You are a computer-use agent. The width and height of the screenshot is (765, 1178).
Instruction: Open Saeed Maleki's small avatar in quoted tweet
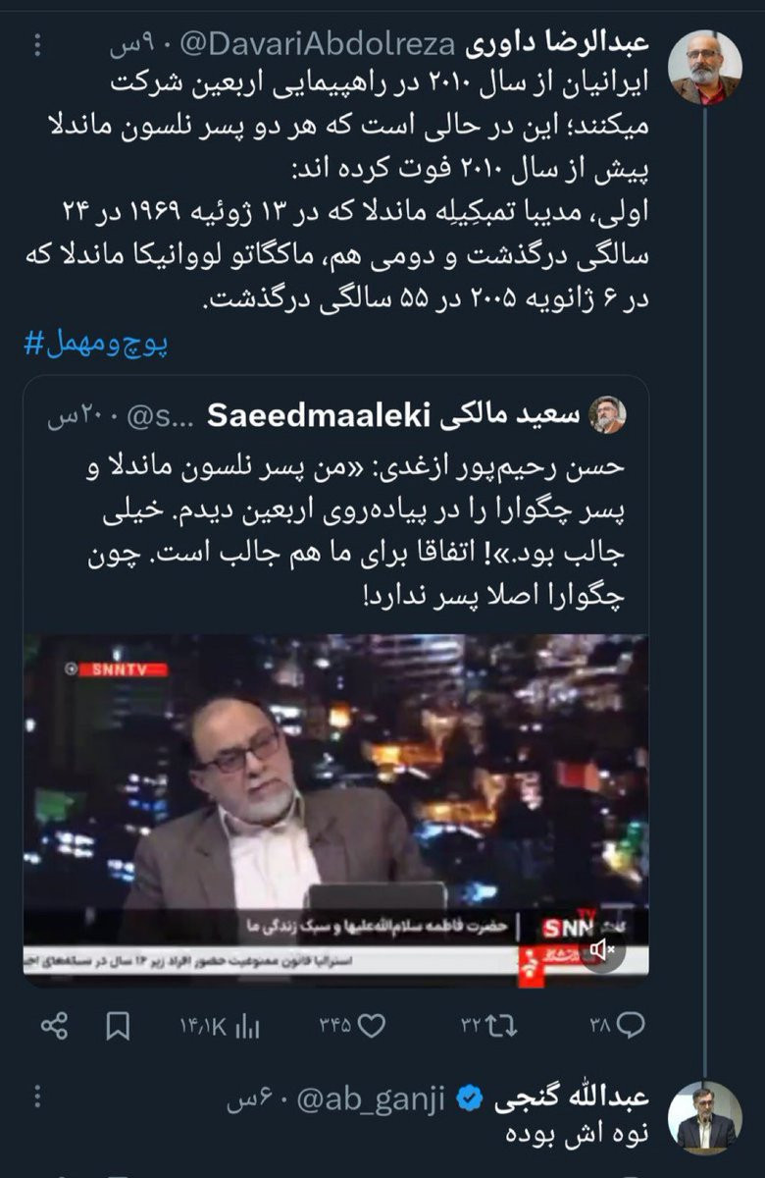point(608,415)
